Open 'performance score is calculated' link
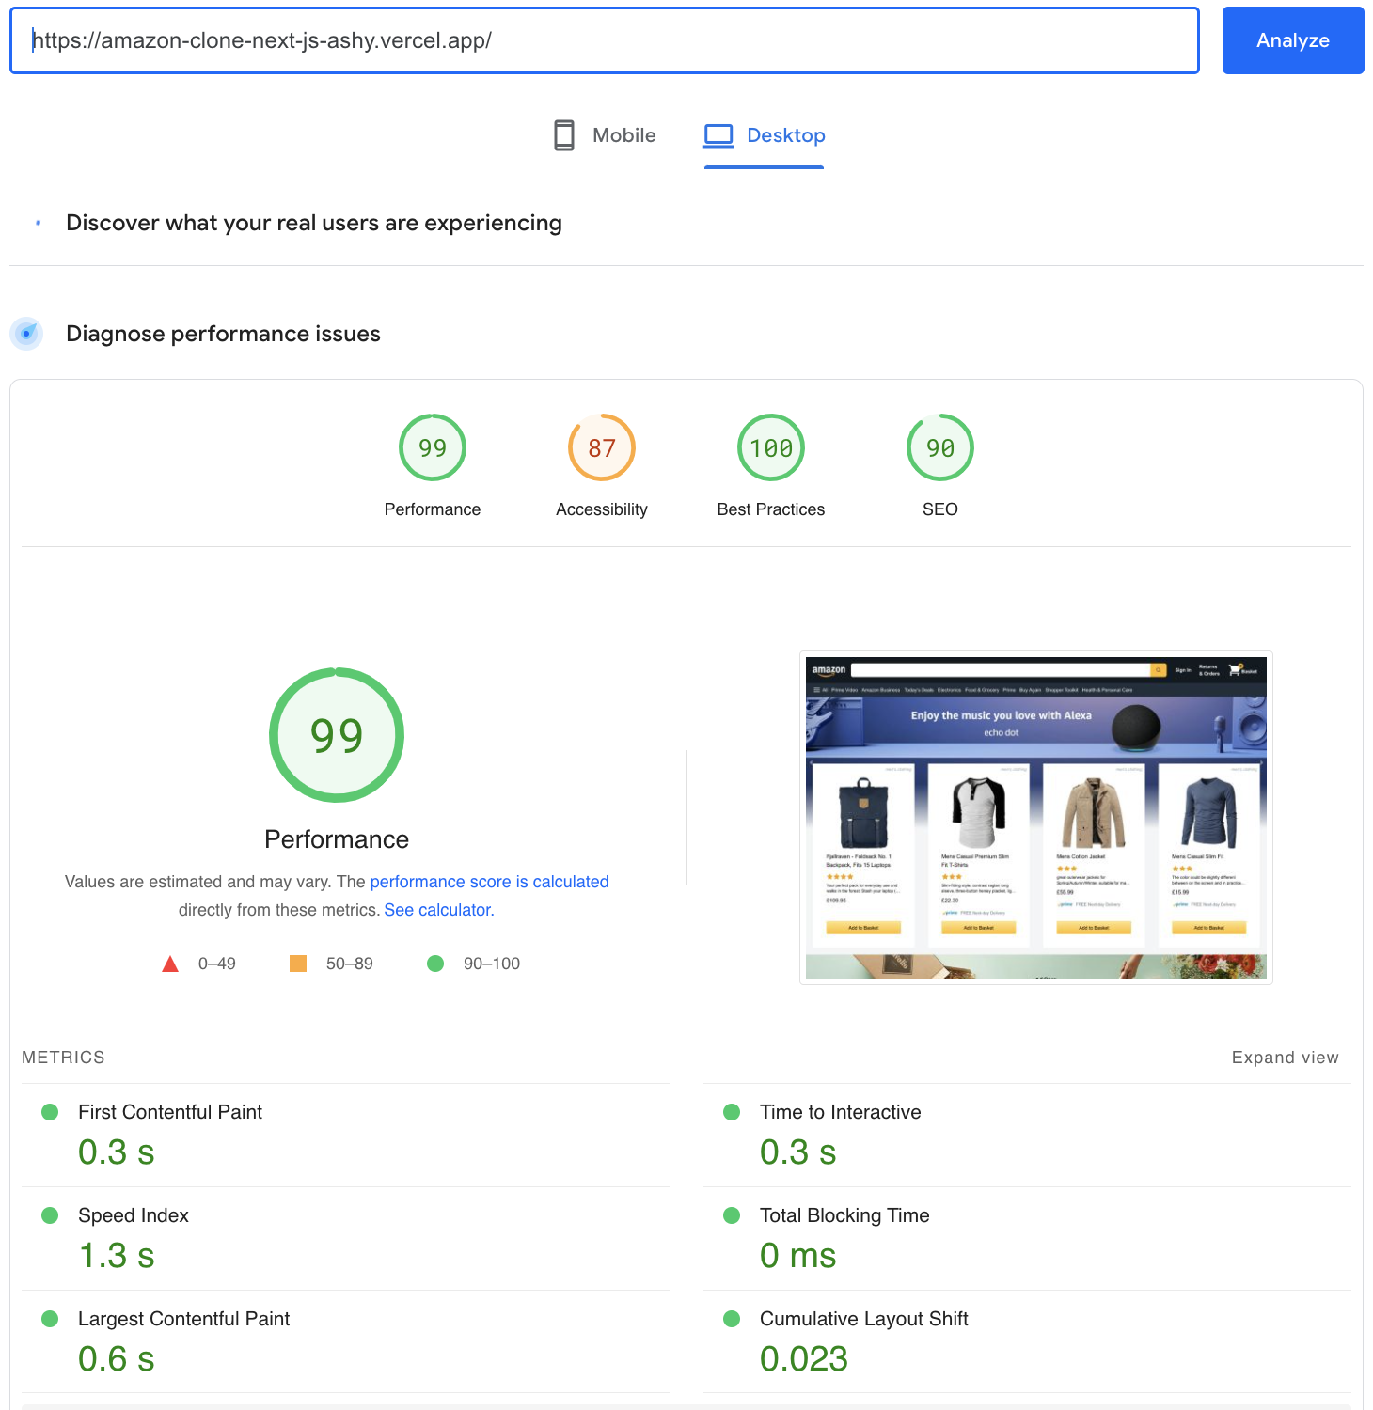 [489, 882]
